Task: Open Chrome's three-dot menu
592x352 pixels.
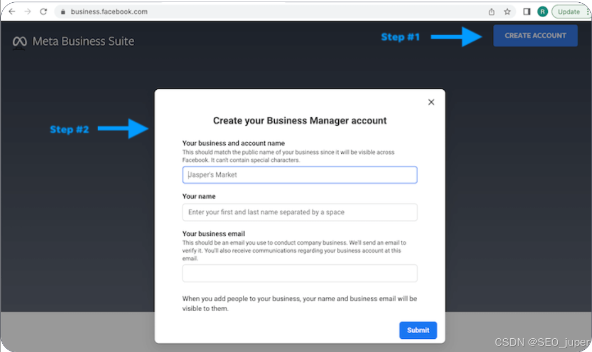Action: (x=588, y=12)
